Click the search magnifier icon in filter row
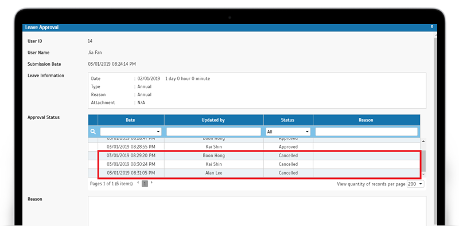The image size is (459, 226). coord(93,132)
